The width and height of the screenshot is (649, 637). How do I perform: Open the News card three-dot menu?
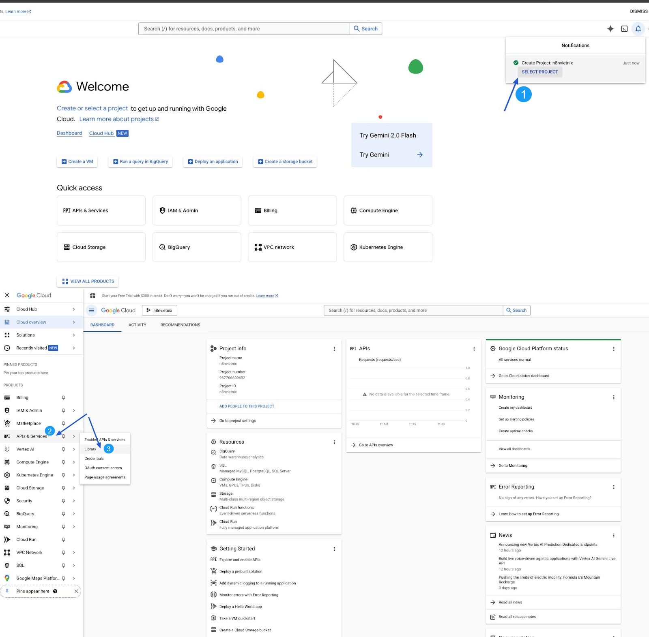coord(613,536)
